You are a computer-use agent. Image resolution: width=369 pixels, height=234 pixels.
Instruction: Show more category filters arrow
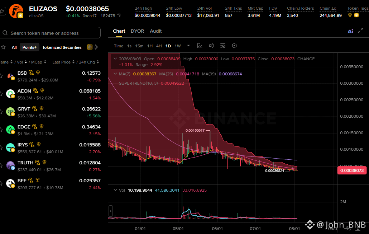96,47
